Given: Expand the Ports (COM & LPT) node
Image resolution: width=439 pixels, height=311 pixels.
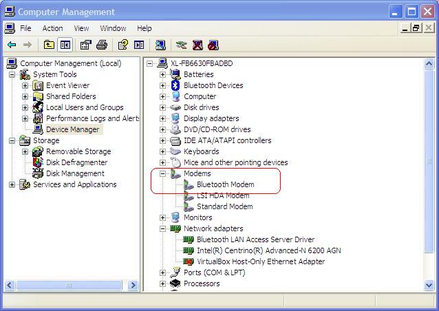Looking at the screenshot, I should coord(163,272).
